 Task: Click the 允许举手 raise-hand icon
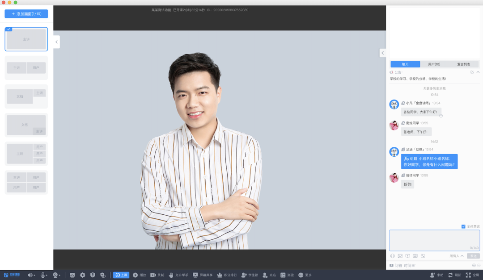[x=171, y=275]
